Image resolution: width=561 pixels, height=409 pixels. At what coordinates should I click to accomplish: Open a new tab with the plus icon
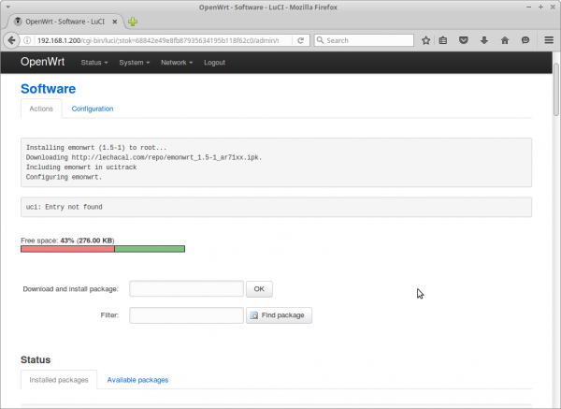[x=133, y=22]
